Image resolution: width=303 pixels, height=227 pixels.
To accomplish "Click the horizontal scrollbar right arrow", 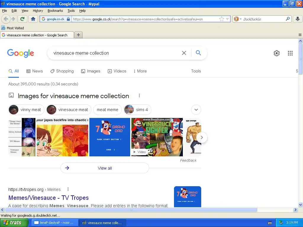I will click(x=296, y=210).
